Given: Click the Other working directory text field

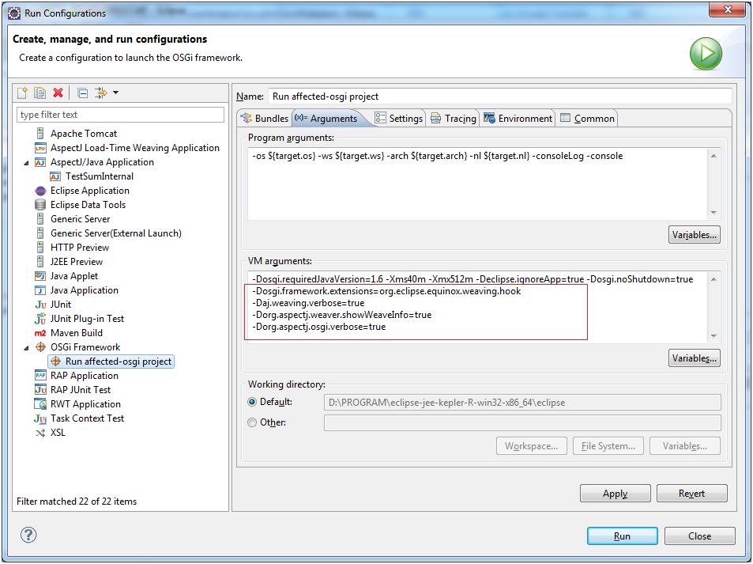Looking at the screenshot, I should click(x=522, y=422).
